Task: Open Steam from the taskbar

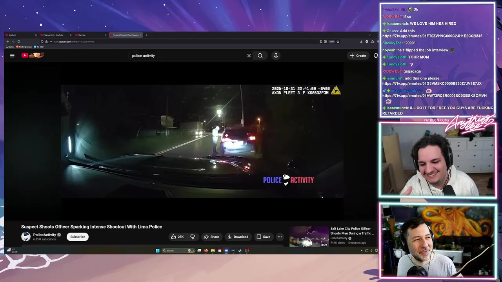Action: [240, 251]
